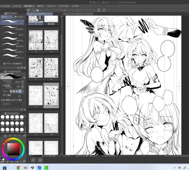Open the フィルター(I) menu

51,6
